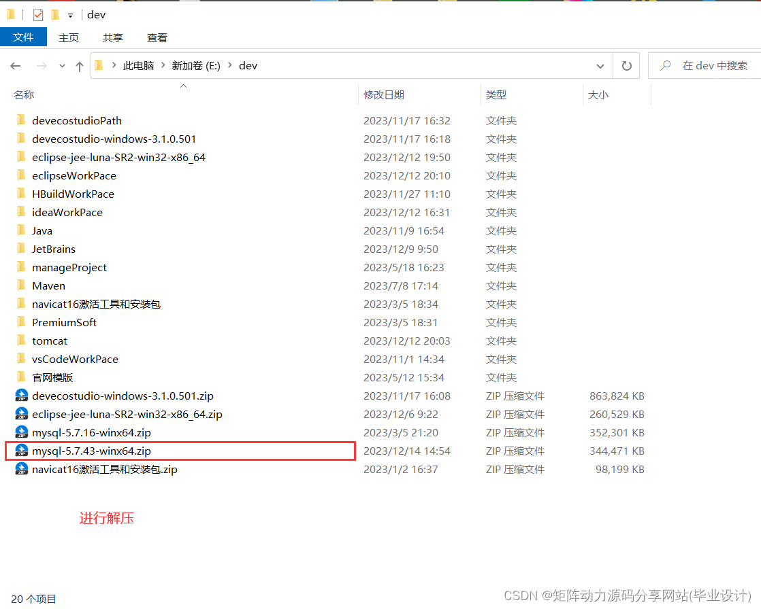Click the up one level arrow
Viewport: 761px width, 609px height.
coord(80,65)
